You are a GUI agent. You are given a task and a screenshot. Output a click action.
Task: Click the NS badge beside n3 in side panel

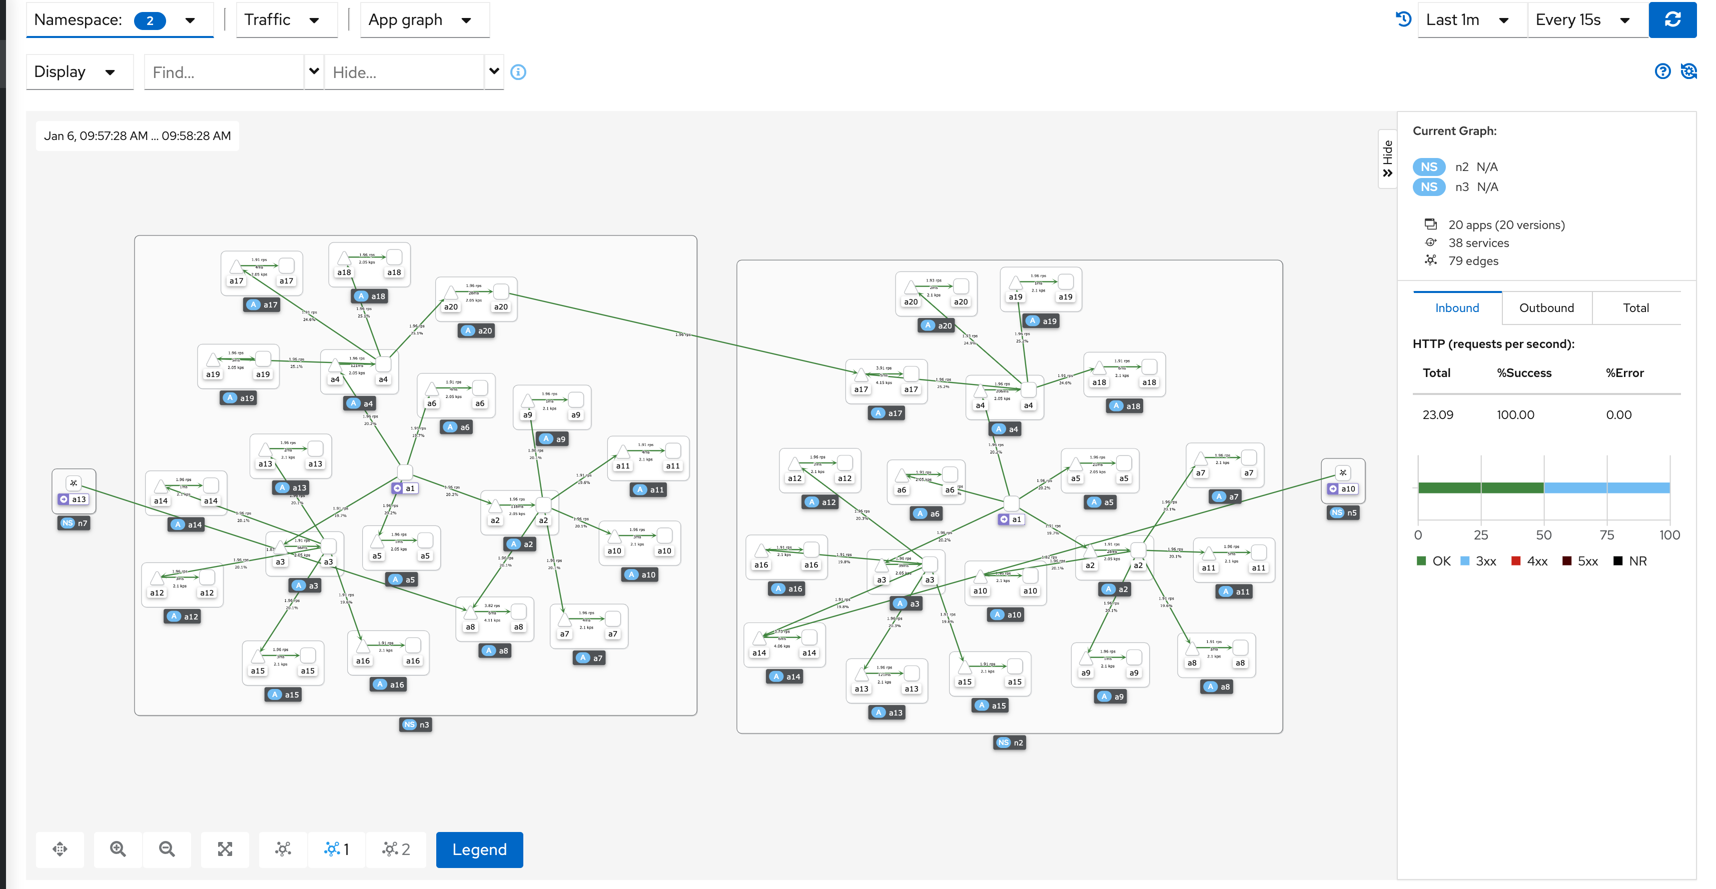1429,186
